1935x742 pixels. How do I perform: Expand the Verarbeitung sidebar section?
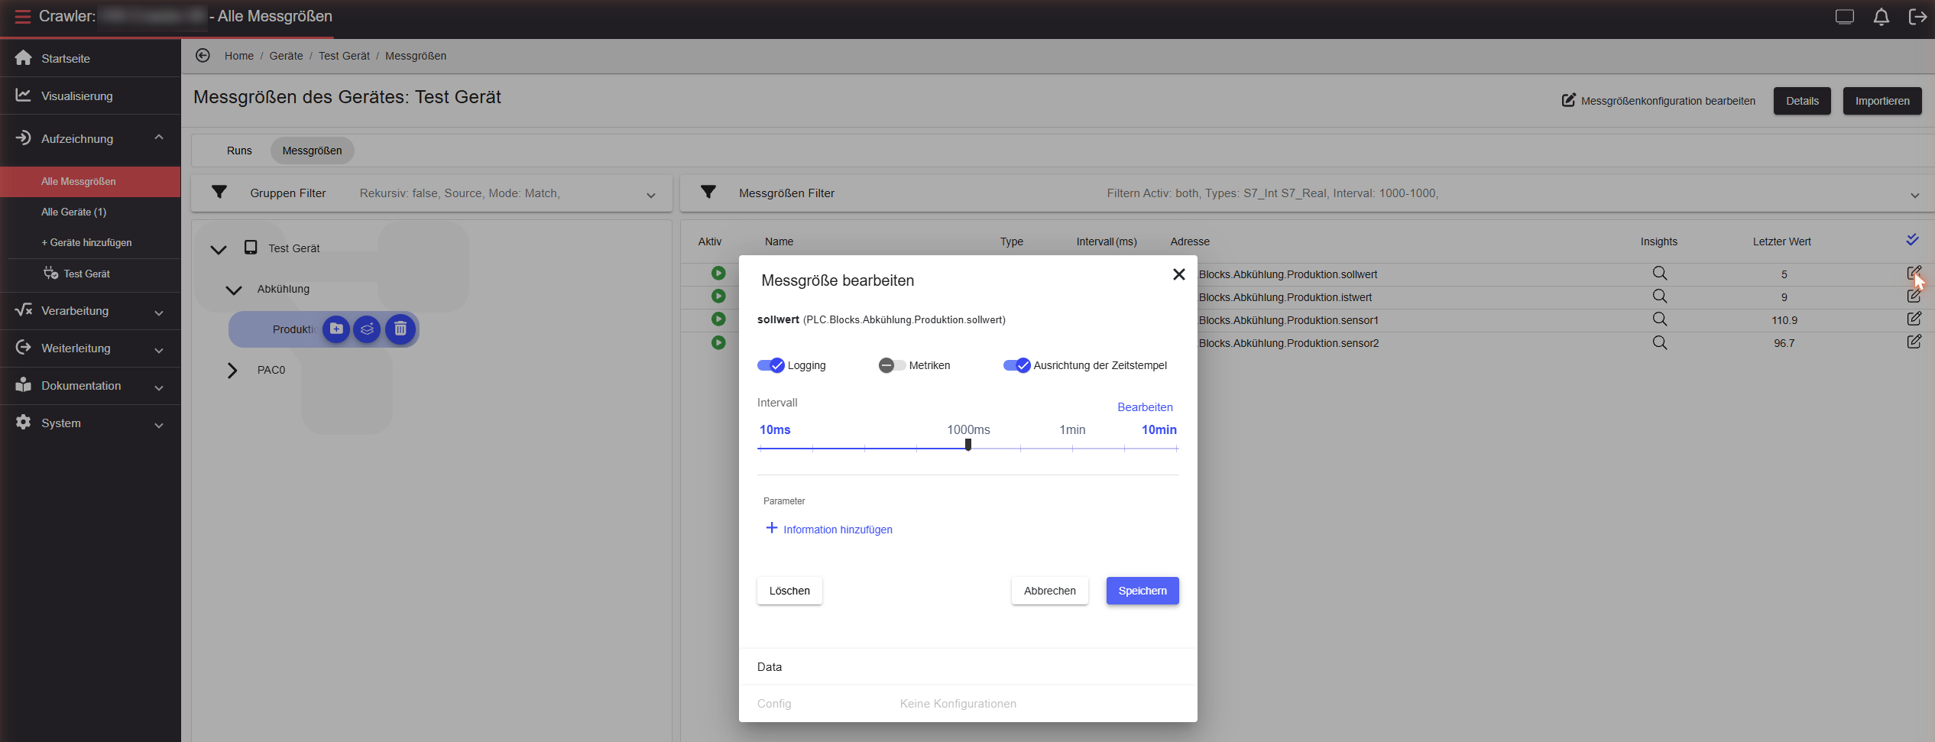[159, 313]
